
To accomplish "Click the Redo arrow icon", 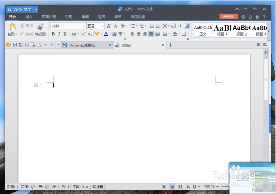I will (52, 45).
